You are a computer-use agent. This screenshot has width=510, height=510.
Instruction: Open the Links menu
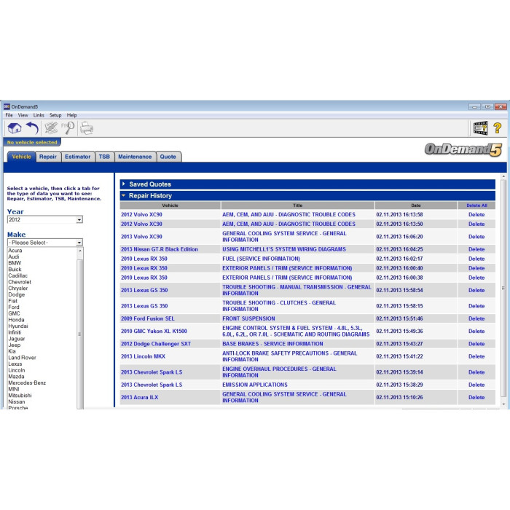pos(39,115)
